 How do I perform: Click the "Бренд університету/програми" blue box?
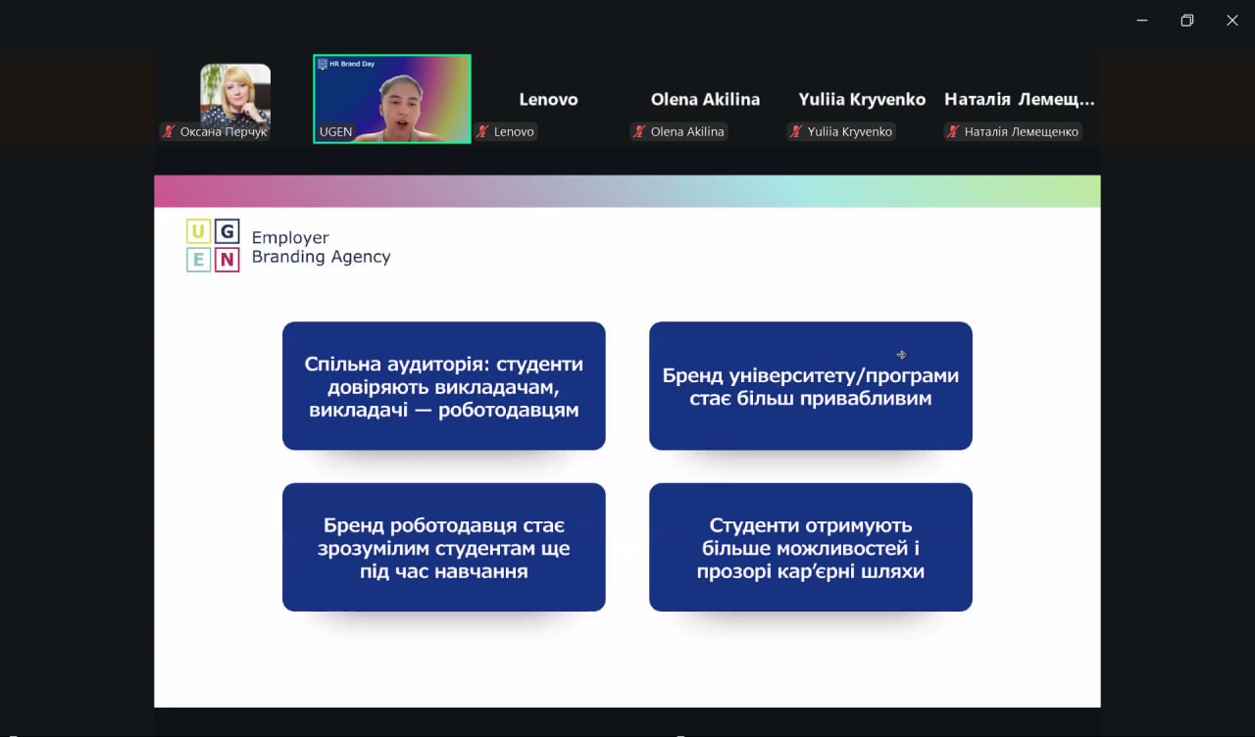click(810, 386)
